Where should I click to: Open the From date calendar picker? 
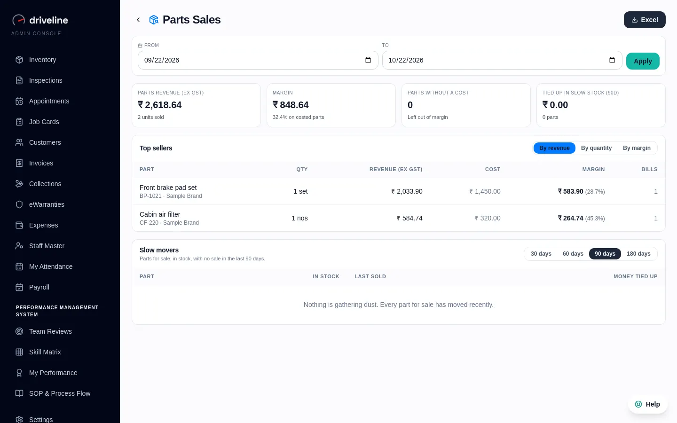[368, 60]
